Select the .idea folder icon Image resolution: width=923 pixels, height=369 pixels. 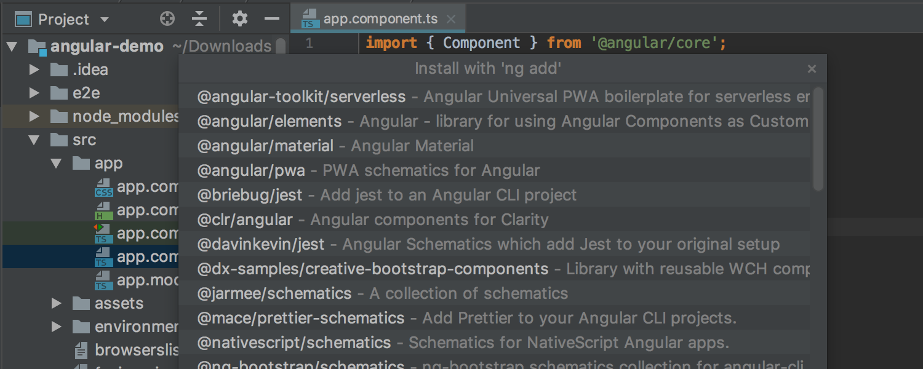coord(59,69)
